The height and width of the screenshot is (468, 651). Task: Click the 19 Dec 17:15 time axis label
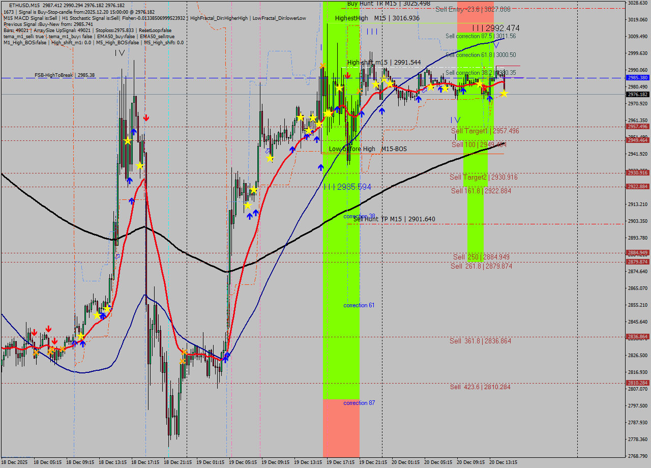[340, 462]
